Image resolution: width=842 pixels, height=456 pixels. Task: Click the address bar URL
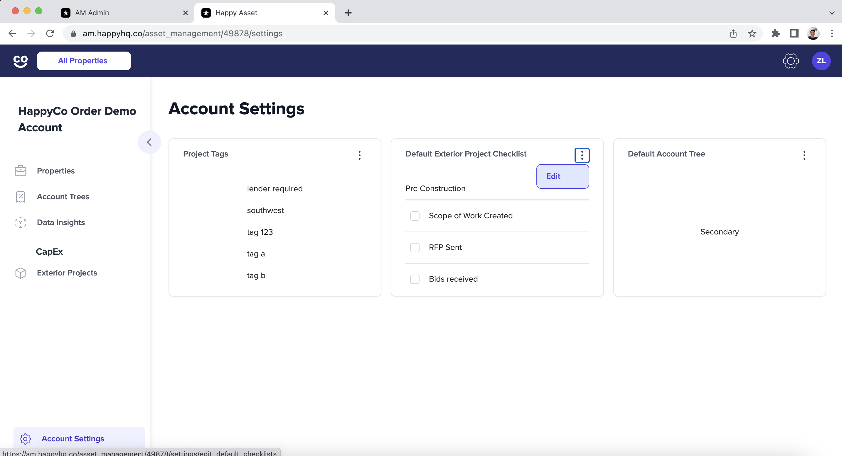(x=182, y=34)
